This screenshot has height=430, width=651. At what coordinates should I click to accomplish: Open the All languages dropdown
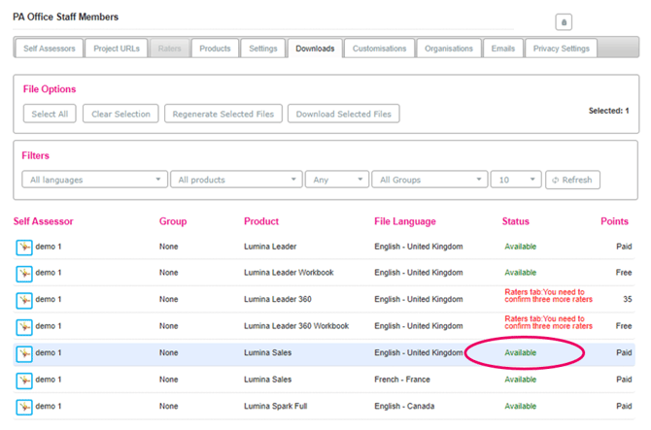(x=94, y=180)
